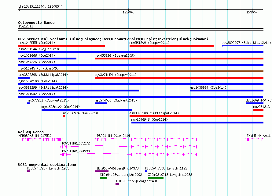
Task: Select the esv3892299 (Suktitipat2014) blue bar
Action: [x=79, y=91]
